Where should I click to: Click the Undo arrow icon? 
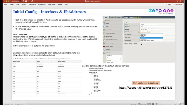tap(29, 1)
